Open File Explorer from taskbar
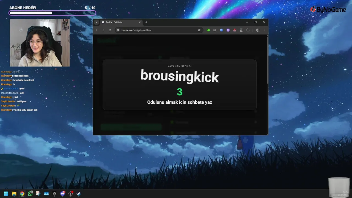Viewport: 352px width, 198px height. (x=14, y=194)
